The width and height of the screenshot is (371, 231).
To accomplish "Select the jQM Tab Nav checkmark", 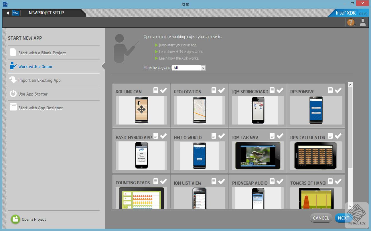I will [280, 136].
